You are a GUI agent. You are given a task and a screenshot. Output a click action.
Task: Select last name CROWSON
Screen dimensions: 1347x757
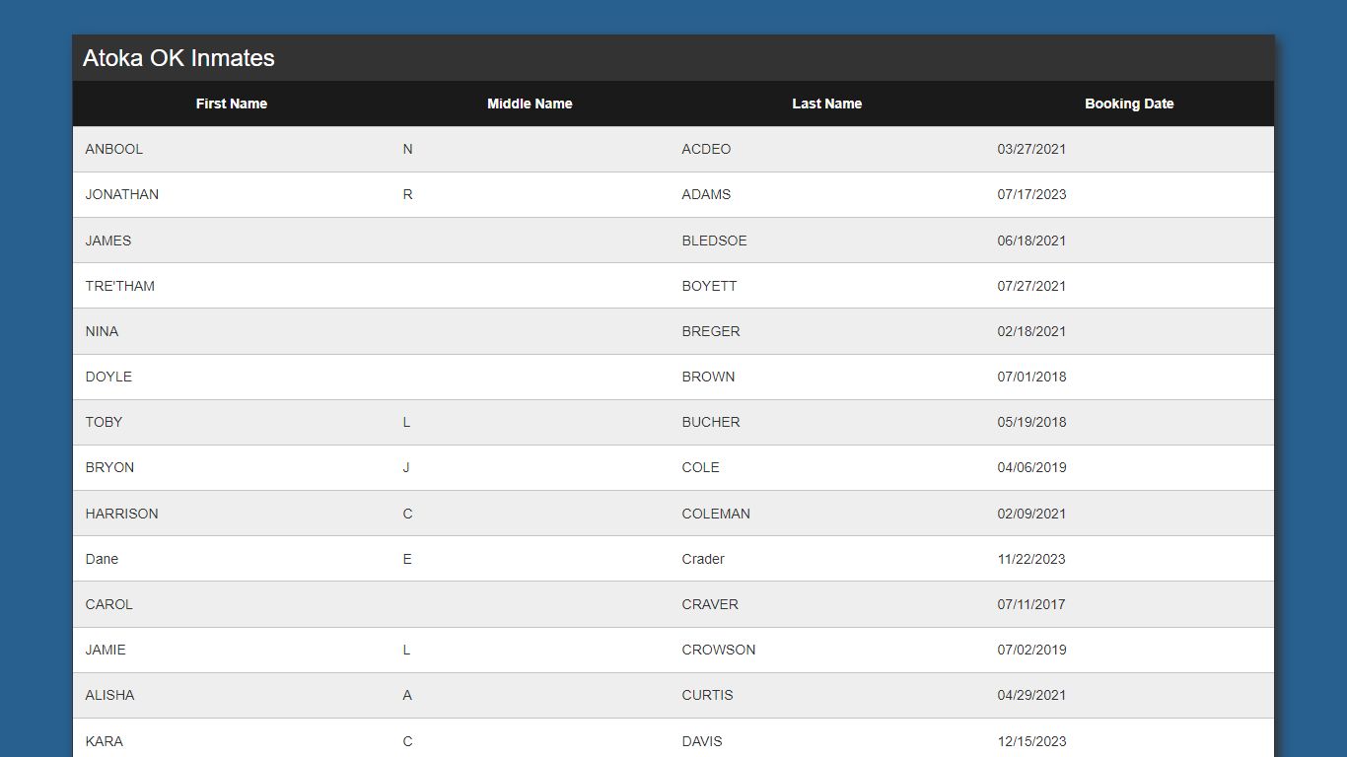[x=719, y=650]
